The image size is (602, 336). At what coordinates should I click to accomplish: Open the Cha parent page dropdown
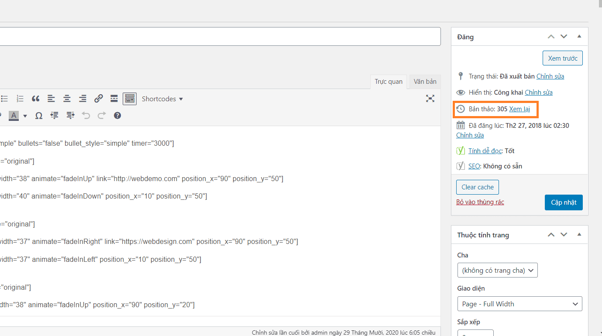coord(497,271)
